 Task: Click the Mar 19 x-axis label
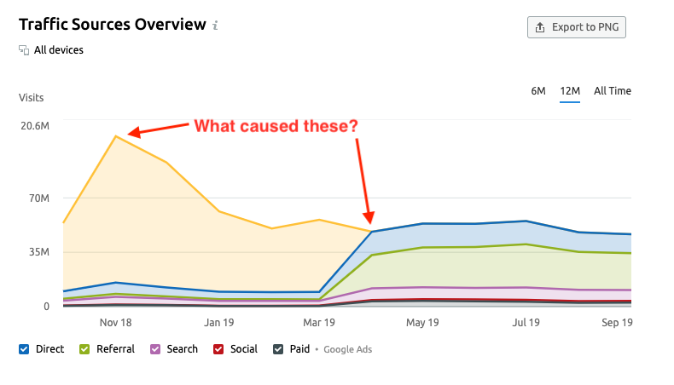click(x=319, y=323)
